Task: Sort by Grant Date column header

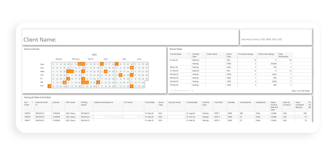Action: tap(150, 102)
